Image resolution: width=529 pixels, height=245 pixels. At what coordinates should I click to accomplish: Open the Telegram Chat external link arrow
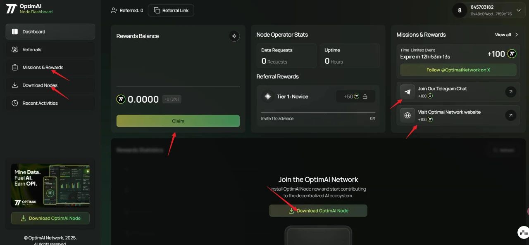tap(511, 92)
